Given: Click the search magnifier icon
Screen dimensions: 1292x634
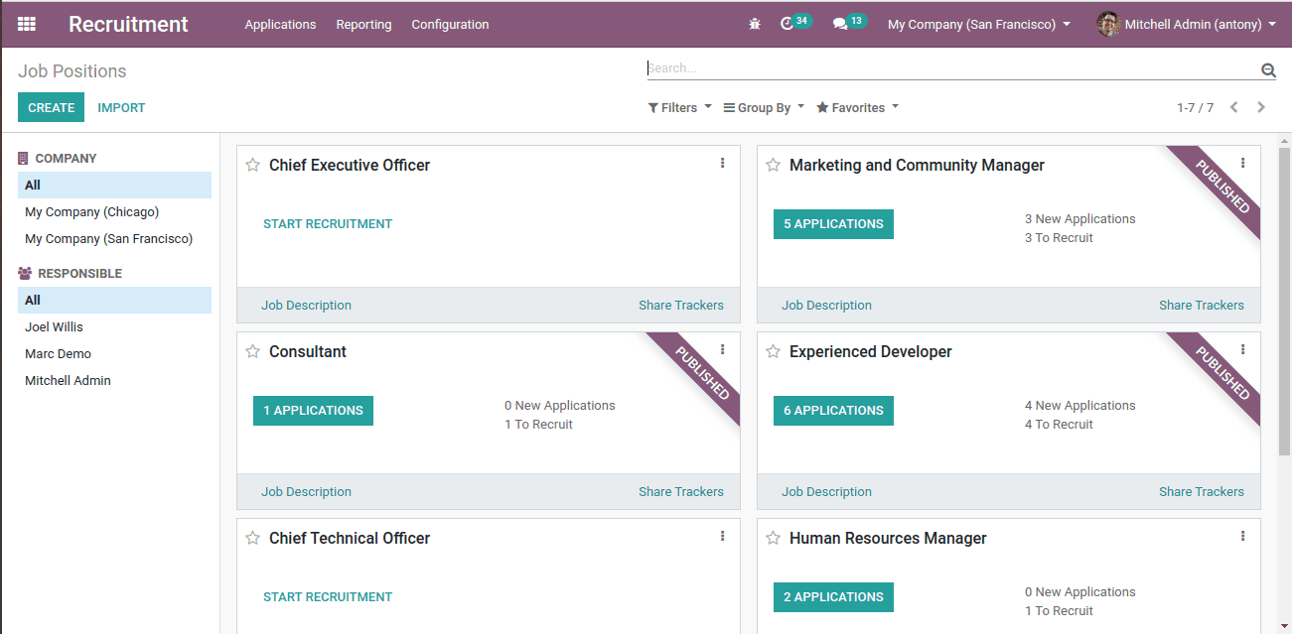Looking at the screenshot, I should [1268, 69].
